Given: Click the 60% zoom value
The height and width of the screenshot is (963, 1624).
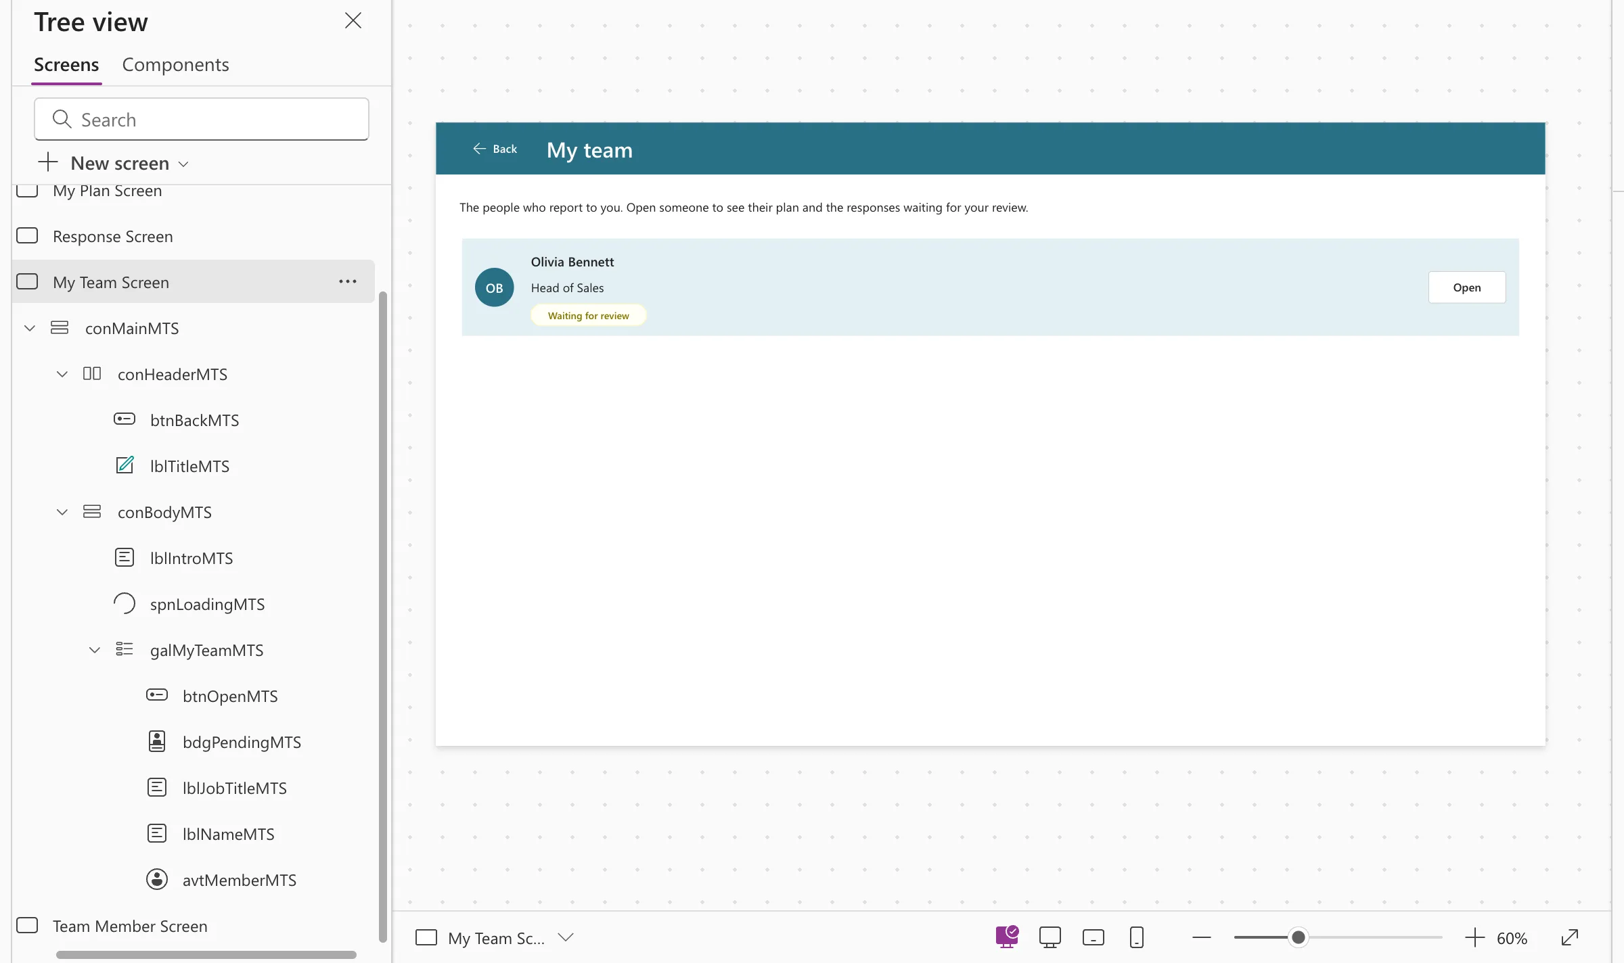Looking at the screenshot, I should (x=1512, y=939).
